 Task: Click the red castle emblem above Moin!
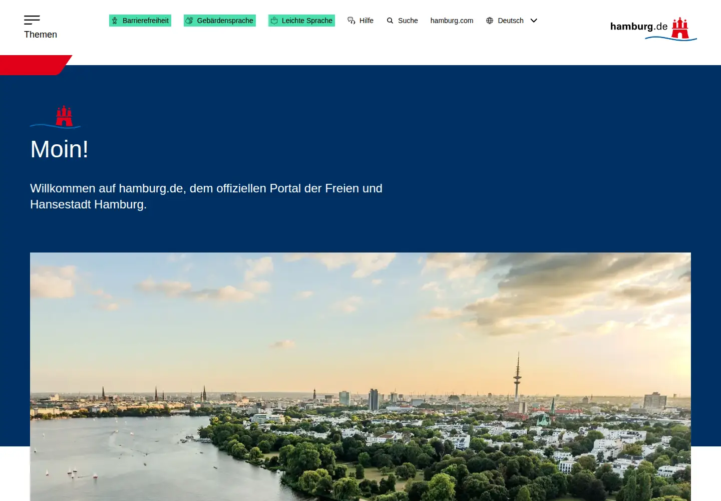(x=64, y=116)
